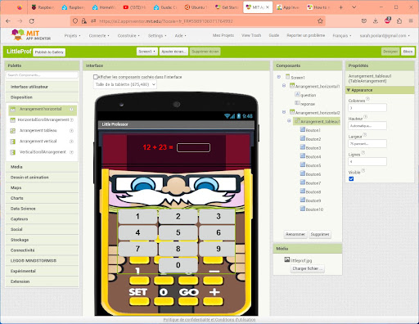Viewport: 419px width, 324px height.
Task: Click Arrangement vertical palette icon
Action: pos(12,142)
